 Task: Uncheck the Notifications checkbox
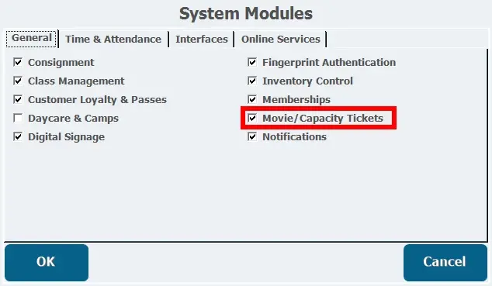[x=252, y=137]
